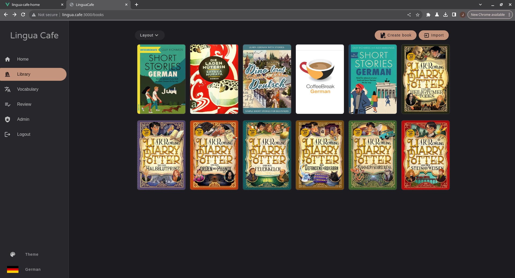Viewport: 515px width, 278px height.
Task: Open Intermediate Short Stories in German book
Action: click(161, 79)
